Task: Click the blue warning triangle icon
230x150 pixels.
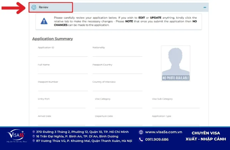Action: tap(44, 21)
